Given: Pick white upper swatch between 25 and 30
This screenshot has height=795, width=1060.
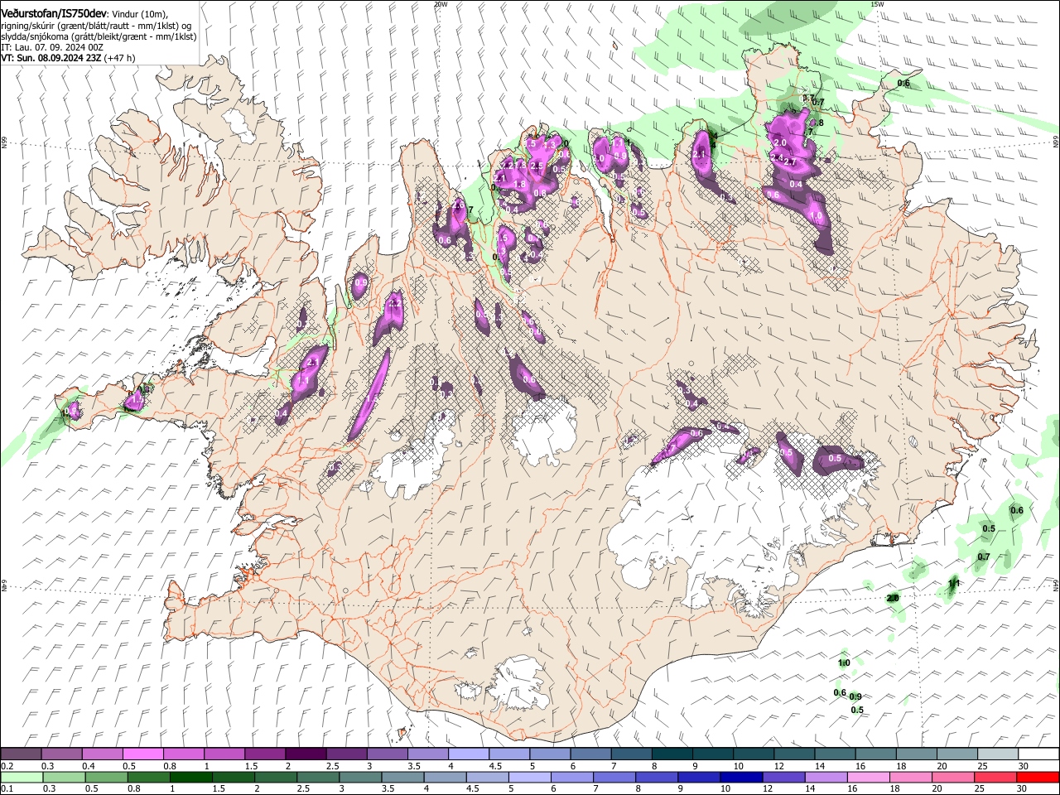Looking at the screenshot, I should [x=998, y=754].
